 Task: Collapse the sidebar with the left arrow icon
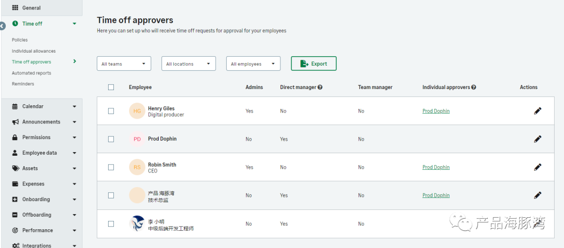coord(2,26)
